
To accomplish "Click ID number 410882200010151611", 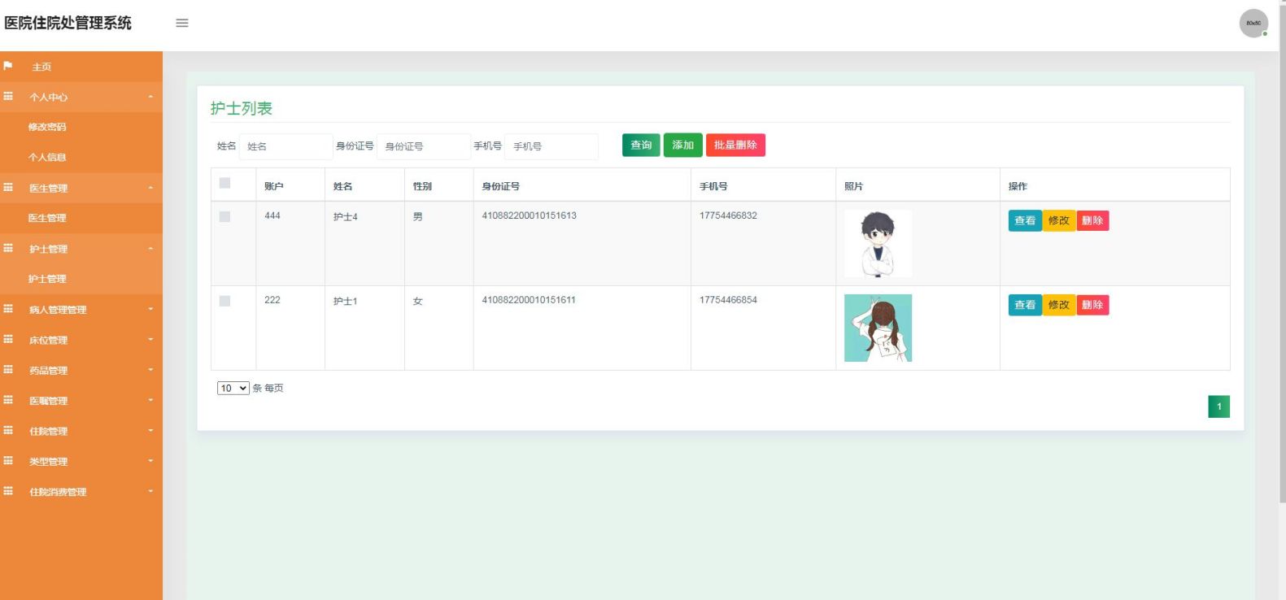I will click(x=529, y=300).
